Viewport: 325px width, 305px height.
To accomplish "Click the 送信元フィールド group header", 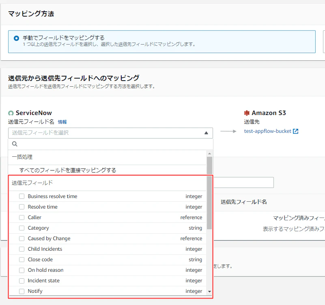I will tap(32, 183).
